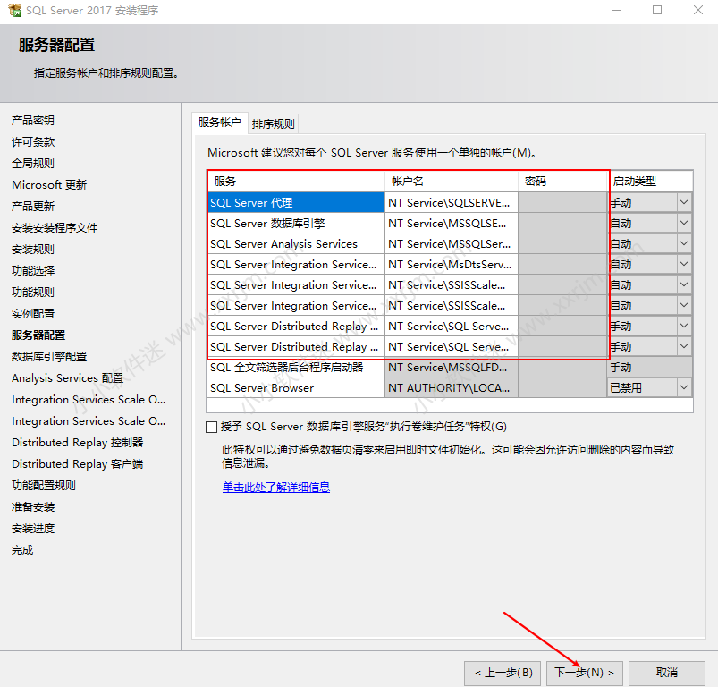Click the 下一步(N) button

click(584, 673)
